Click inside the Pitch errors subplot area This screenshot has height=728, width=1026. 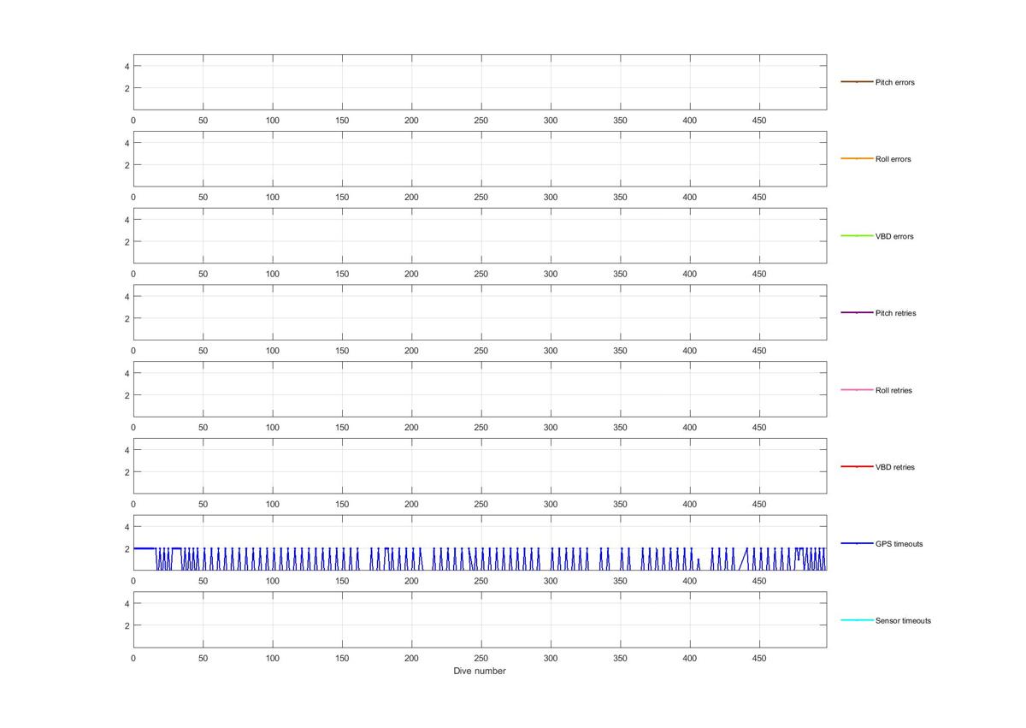click(x=480, y=82)
